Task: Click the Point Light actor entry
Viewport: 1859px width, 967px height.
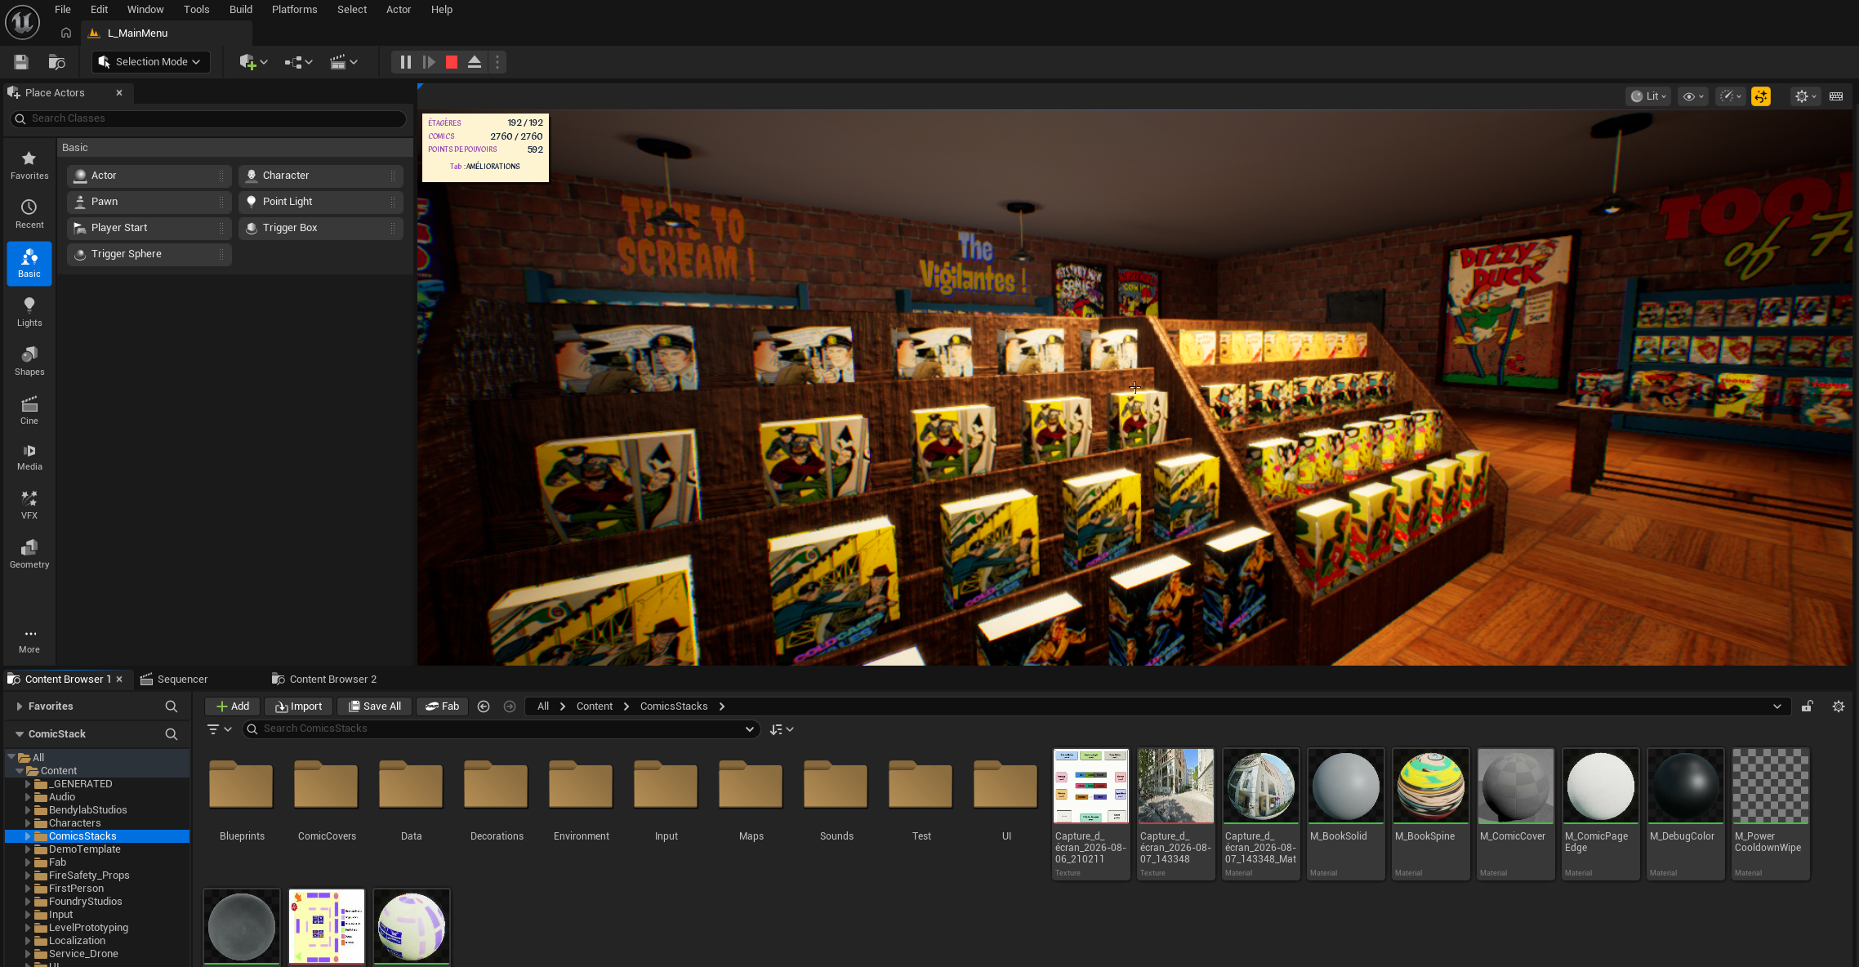Action: (x=321, y=202)
